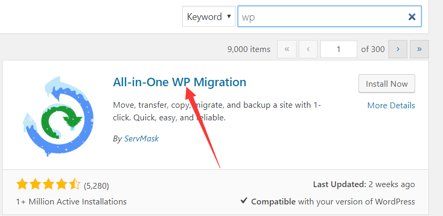Clear the search box with the X icon
Viewport: 443px width, 216px height.
point(412,17)
